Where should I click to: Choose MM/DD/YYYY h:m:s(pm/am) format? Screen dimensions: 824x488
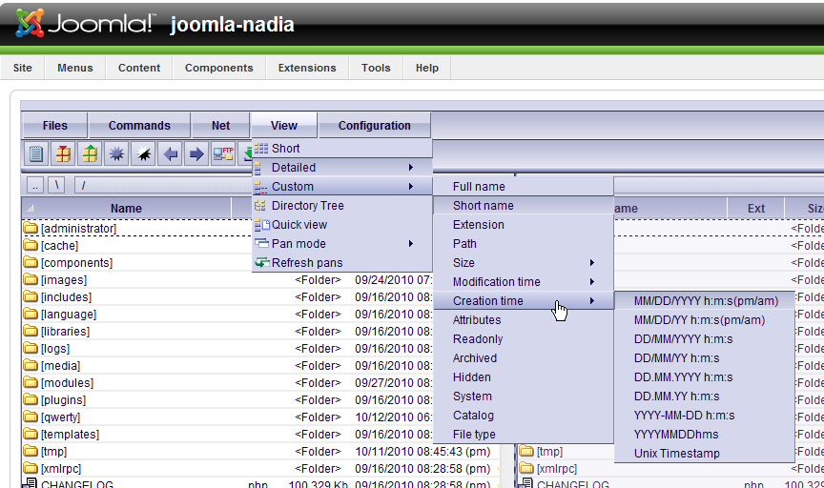[704, 301]
